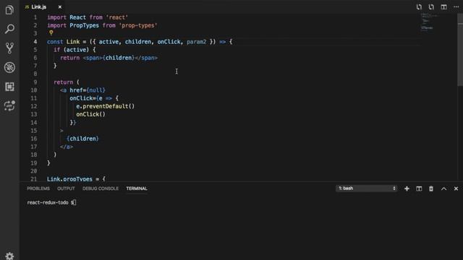Click '</a>' closing tag on line 17
The width and height of the screenshot is (463, 260).
(x=67, y=147)
